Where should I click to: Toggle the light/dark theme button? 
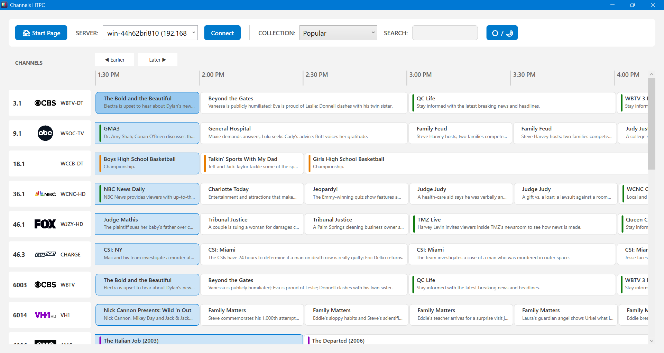502,33
